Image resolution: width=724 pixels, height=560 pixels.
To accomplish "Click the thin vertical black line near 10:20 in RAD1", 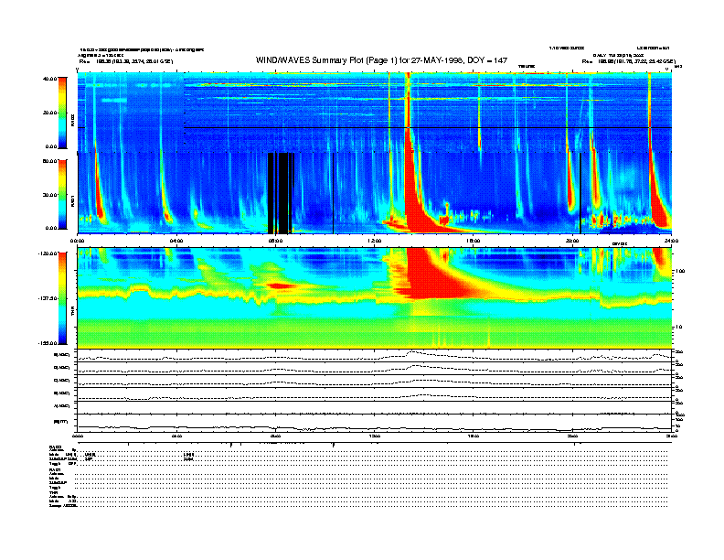I will click(x=333, y=193).
